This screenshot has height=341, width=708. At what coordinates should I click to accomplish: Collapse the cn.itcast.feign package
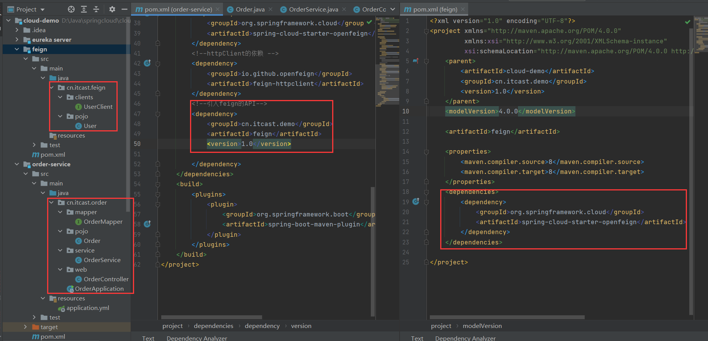(x=52, y=87)
